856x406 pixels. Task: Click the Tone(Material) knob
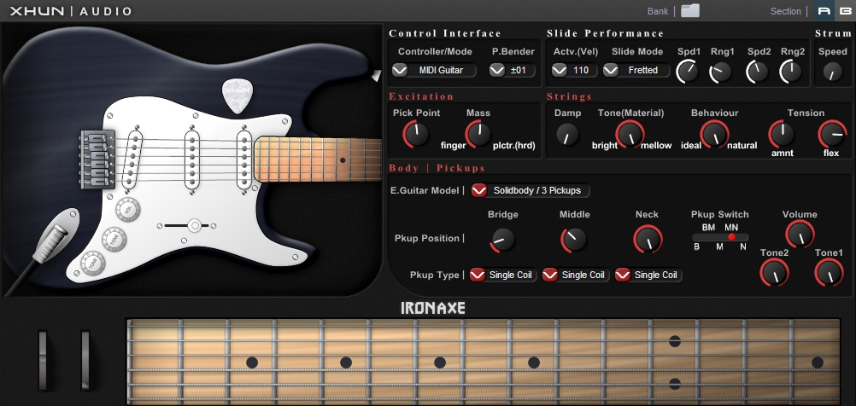(630, 134)
